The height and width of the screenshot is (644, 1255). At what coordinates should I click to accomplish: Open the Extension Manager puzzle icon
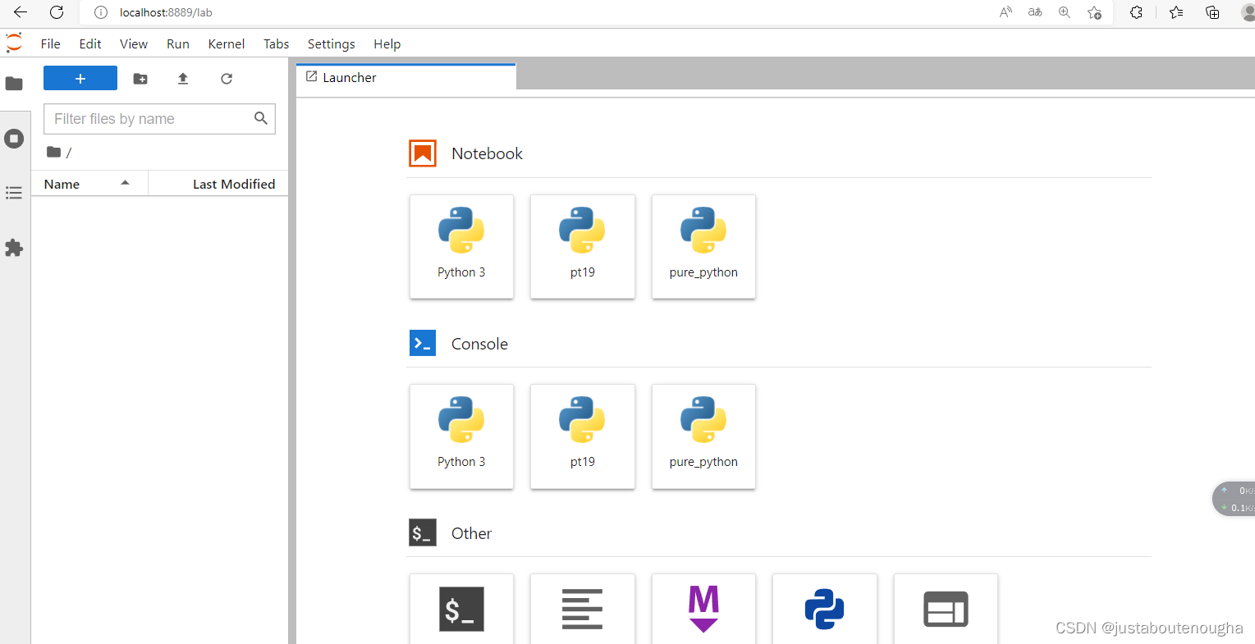click(x=14, y=248)
